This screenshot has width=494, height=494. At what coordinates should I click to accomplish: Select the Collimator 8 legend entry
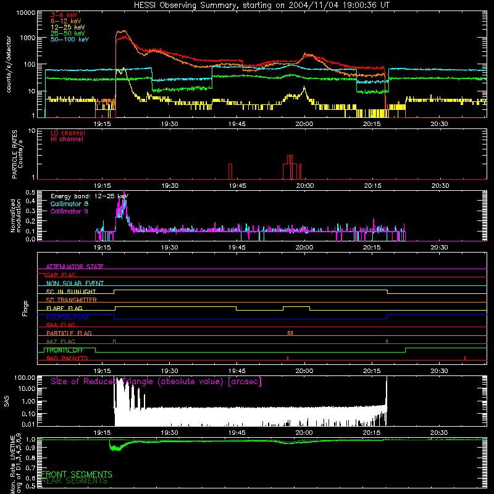[69, 204]
